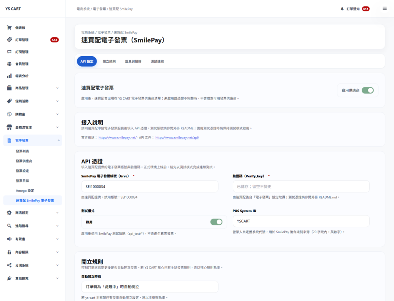Open the 自動開立時機 dropdown
The image size is (394, 301).
tap(150, 287)
